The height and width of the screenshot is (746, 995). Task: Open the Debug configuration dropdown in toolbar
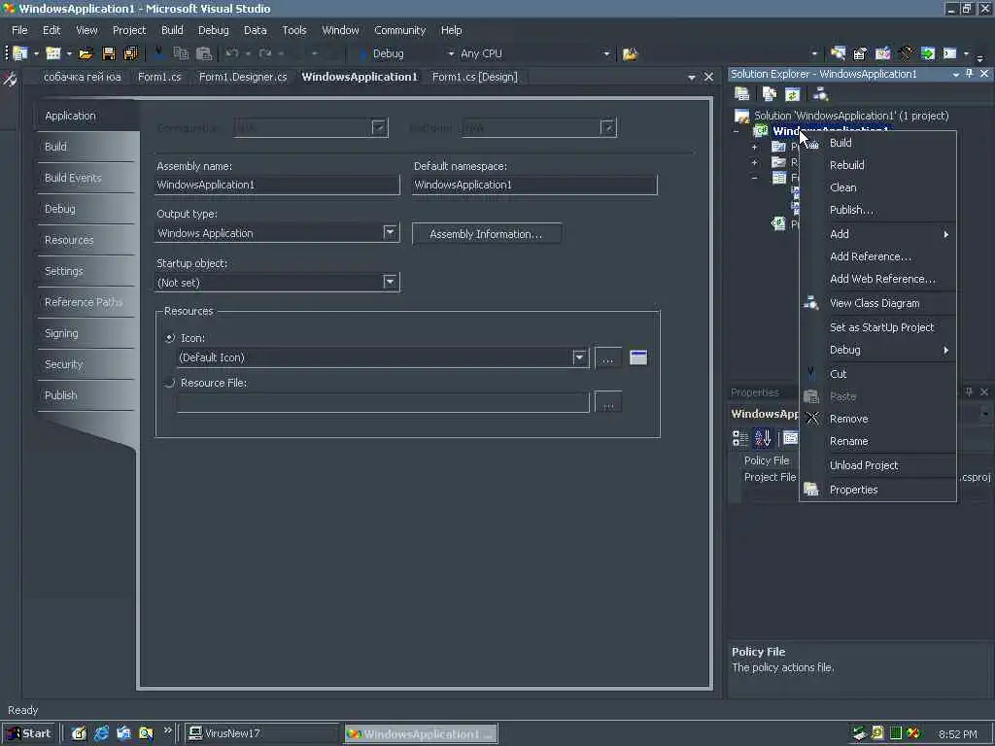tap(451, 54)
